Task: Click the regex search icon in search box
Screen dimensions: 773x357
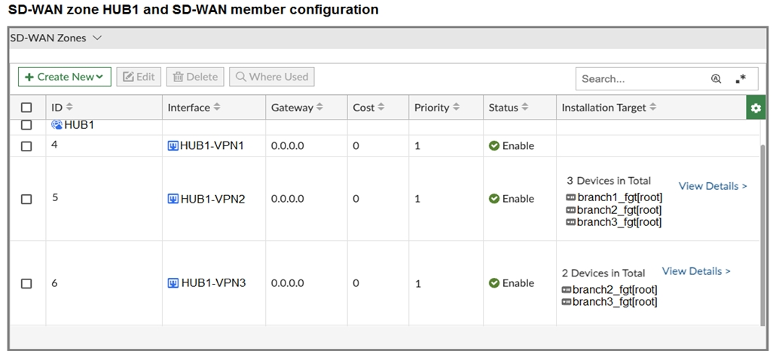Action: [x=741, y=79]
